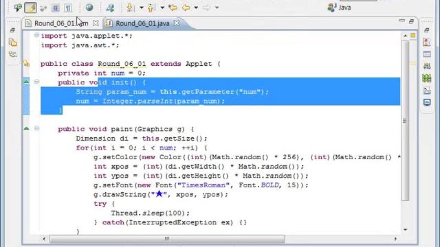
Task: Collapse the import statements fold
Action: click(36, 35)
